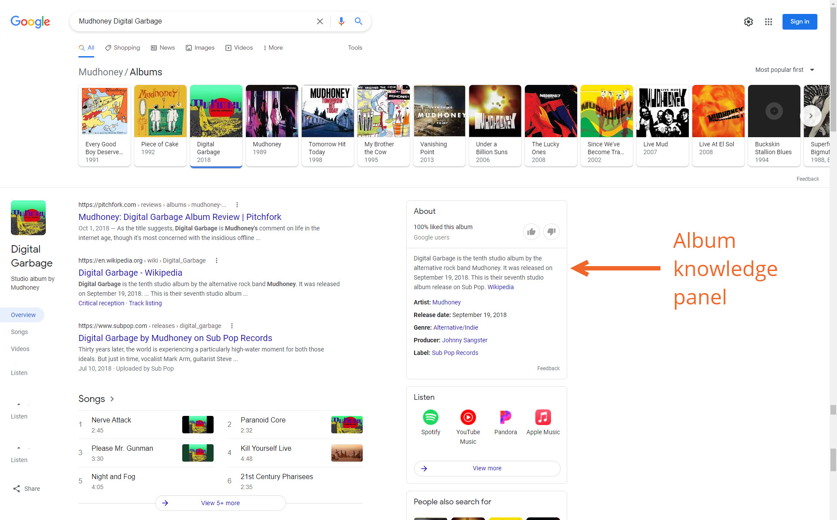Image resolution: width=837 pixels, height=520 pixels.
Task: Open Digital Garbage - Wikipedia link
Action: pyautogui.click(x=130, y=273)
